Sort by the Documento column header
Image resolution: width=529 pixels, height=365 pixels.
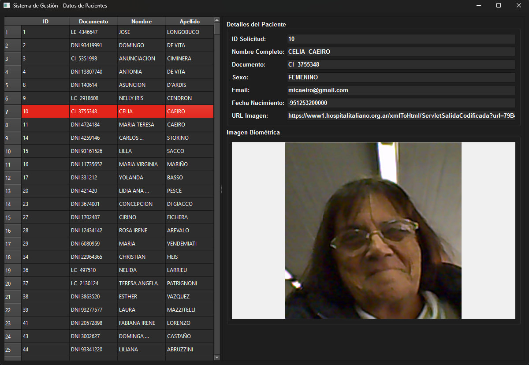pyautogui.click(x=93, y=21)
